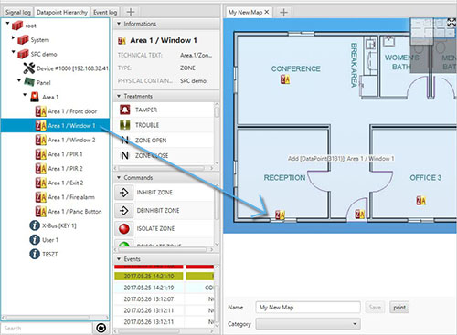Click the Panel circuit board icon
This screenshot has width=457, height=335.
point(29,82)
